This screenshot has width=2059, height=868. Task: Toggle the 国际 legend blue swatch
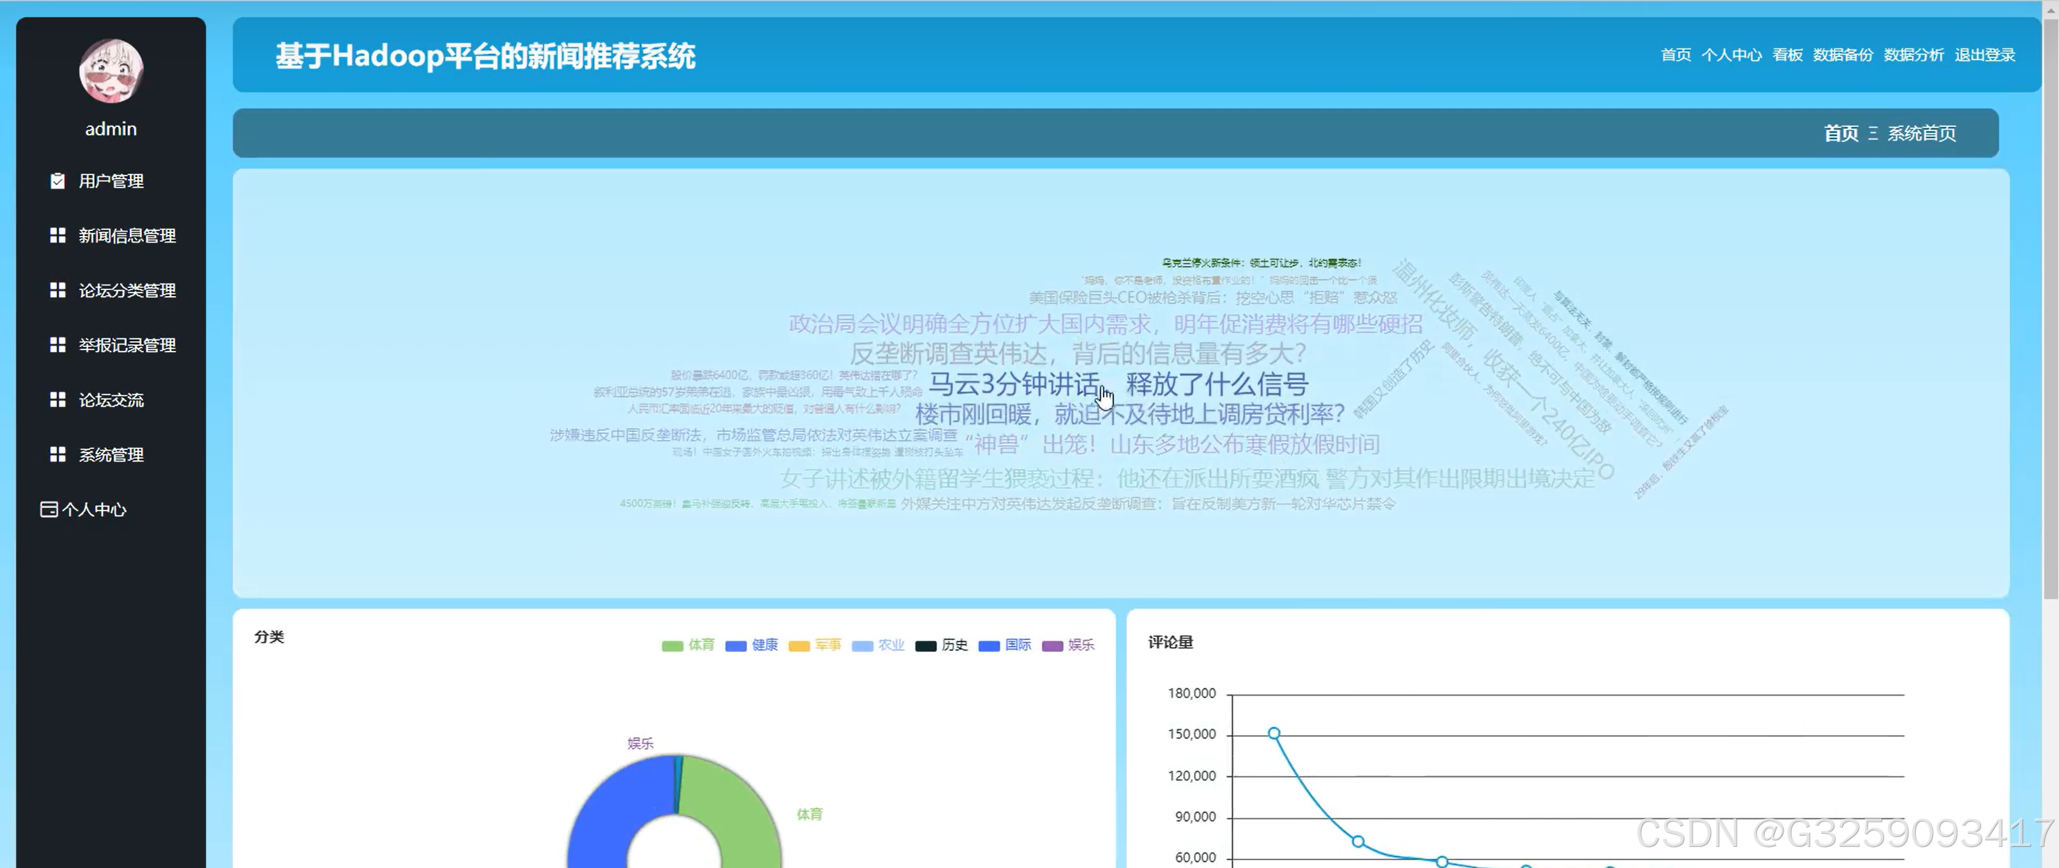click(x=989, y=646)
